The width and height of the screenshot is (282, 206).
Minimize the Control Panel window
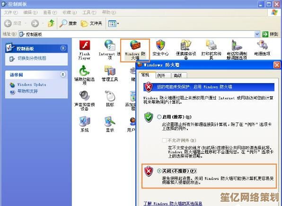(261, 4)
